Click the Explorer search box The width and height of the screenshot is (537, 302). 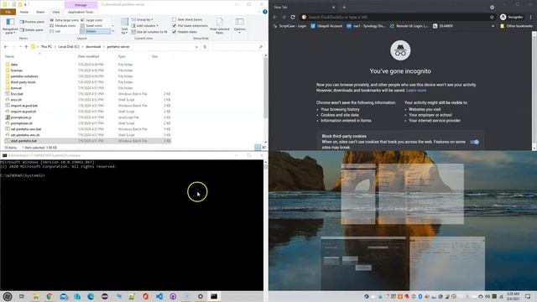click(x=238, y=47)
